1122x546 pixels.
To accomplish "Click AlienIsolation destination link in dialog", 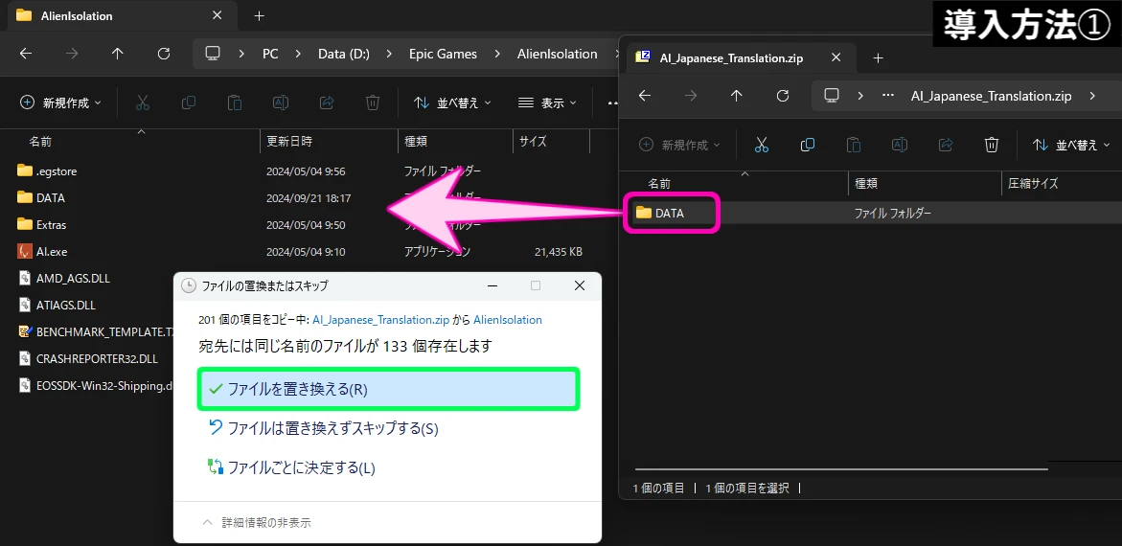I will pyautogui.click(x=507, y=320).
